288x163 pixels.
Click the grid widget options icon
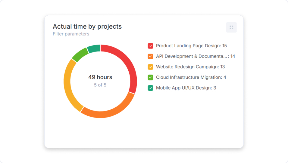pyautogui.click(x=231, y=27)
